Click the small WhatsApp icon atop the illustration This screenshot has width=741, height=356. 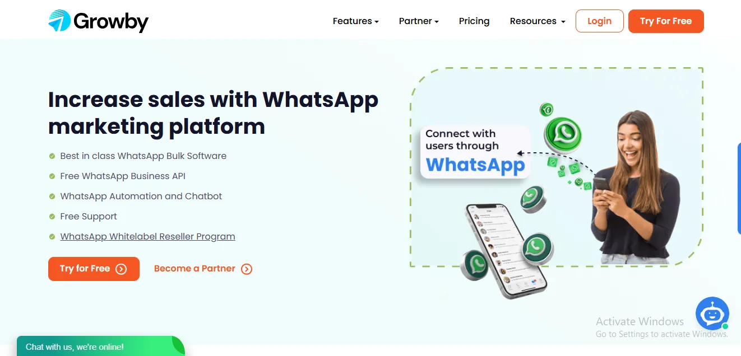547,109
